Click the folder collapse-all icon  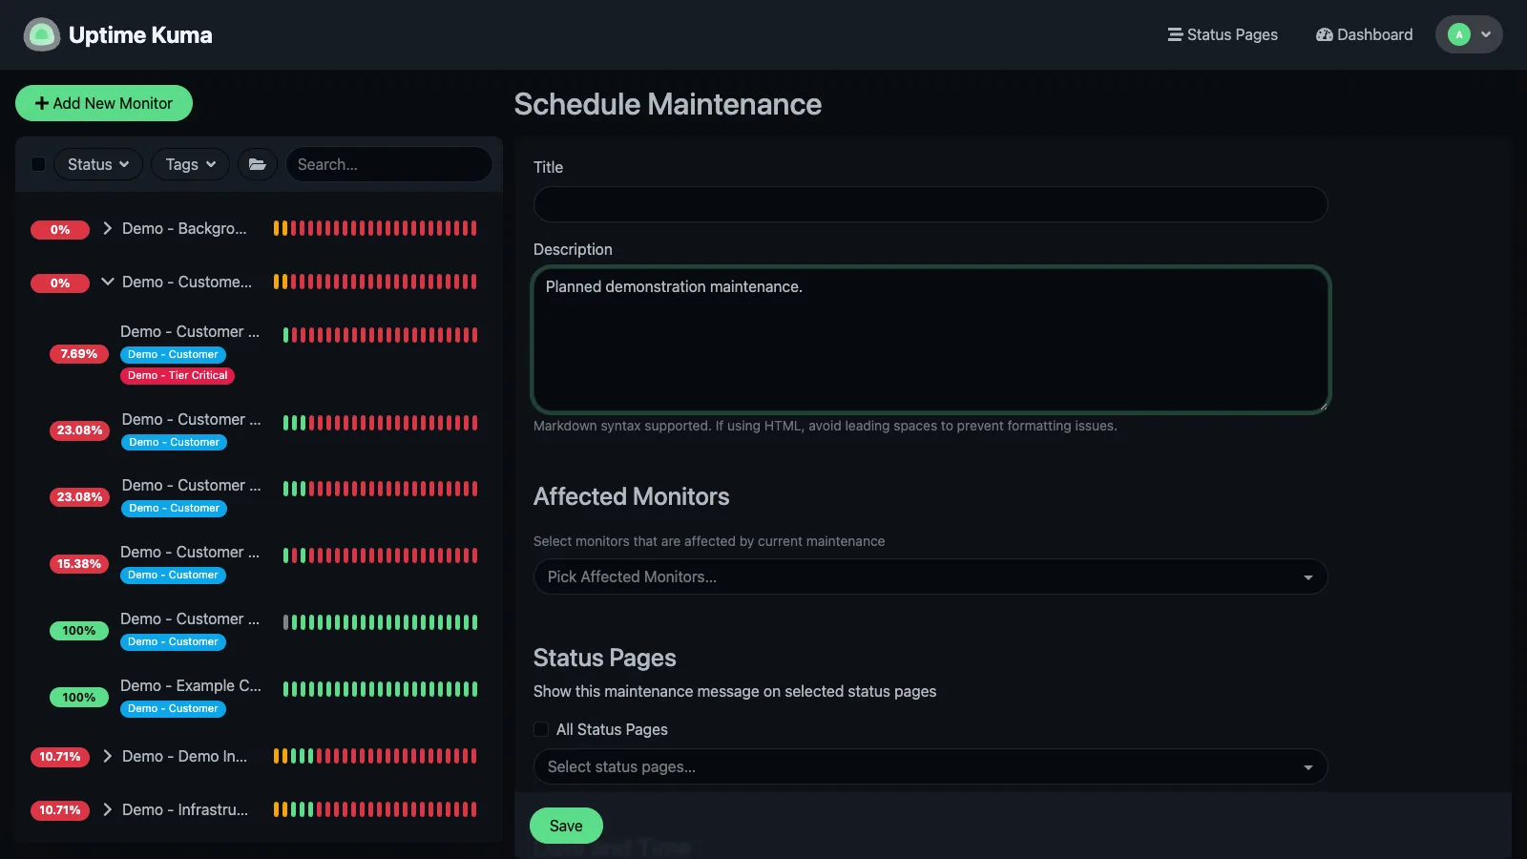pyautogui.click(x=258, y=164)
